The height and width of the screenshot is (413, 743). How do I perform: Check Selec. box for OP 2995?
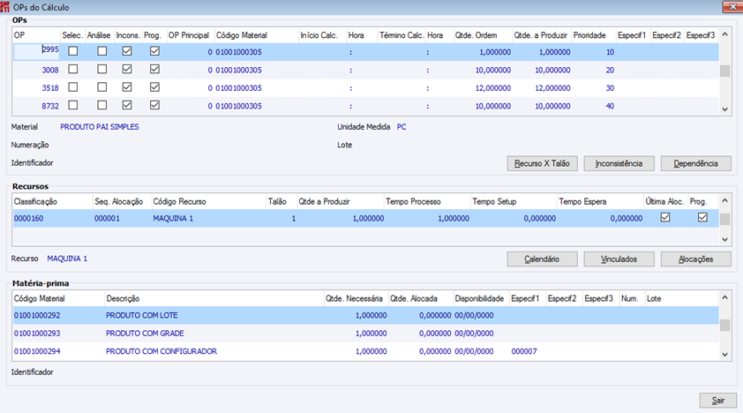[73, 51]
